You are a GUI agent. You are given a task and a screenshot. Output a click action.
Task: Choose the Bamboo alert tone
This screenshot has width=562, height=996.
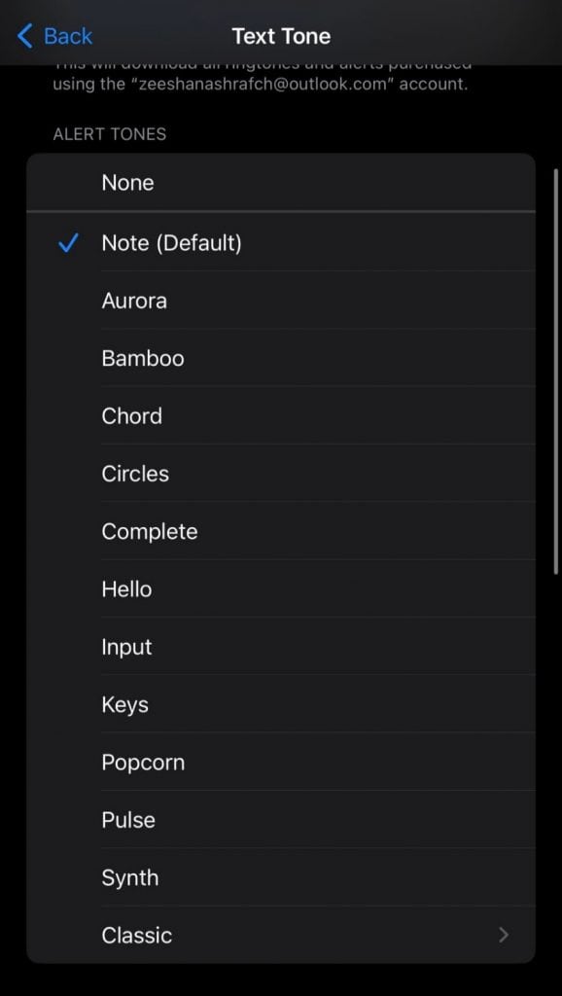(x=282, y=358)
